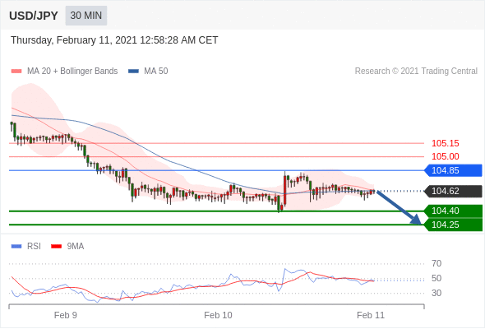Viewport: 485px width, 329px height.
Task: Click the MA 20 + Bollinger Bands legend swatch
Action: [16, 72]
